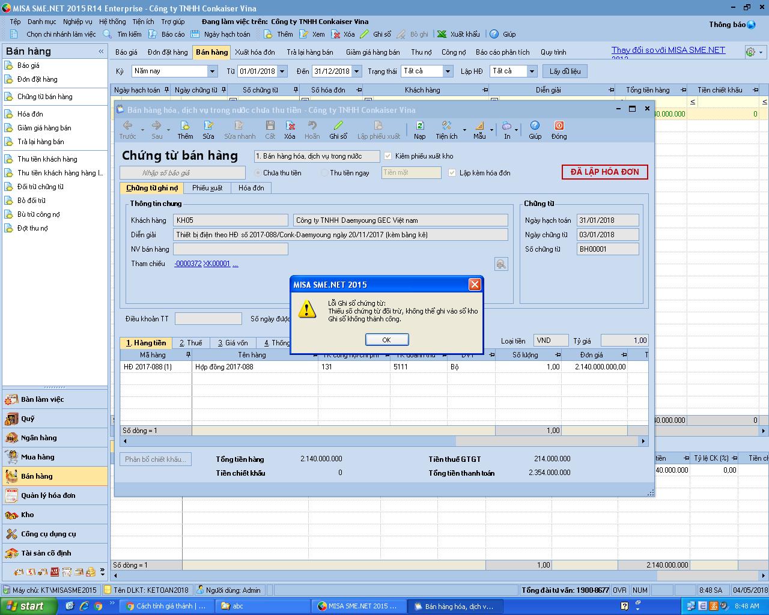This screenshot has height=615, width=769.
Task: Click Ngày hạch toán calendar in main toolbar
Action: (220, 34)
